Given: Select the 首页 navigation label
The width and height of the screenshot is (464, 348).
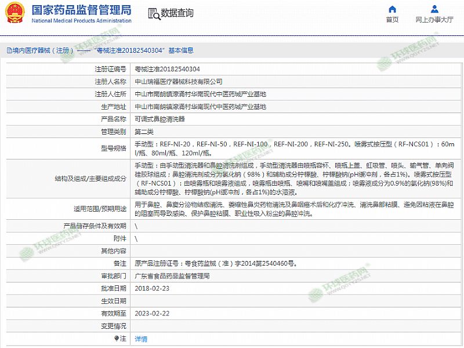Looking at the screenshot, I should tap(392, 20).
